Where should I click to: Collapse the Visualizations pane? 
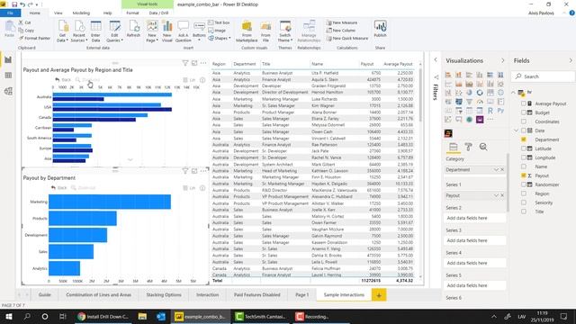click(x=502, y=60)
